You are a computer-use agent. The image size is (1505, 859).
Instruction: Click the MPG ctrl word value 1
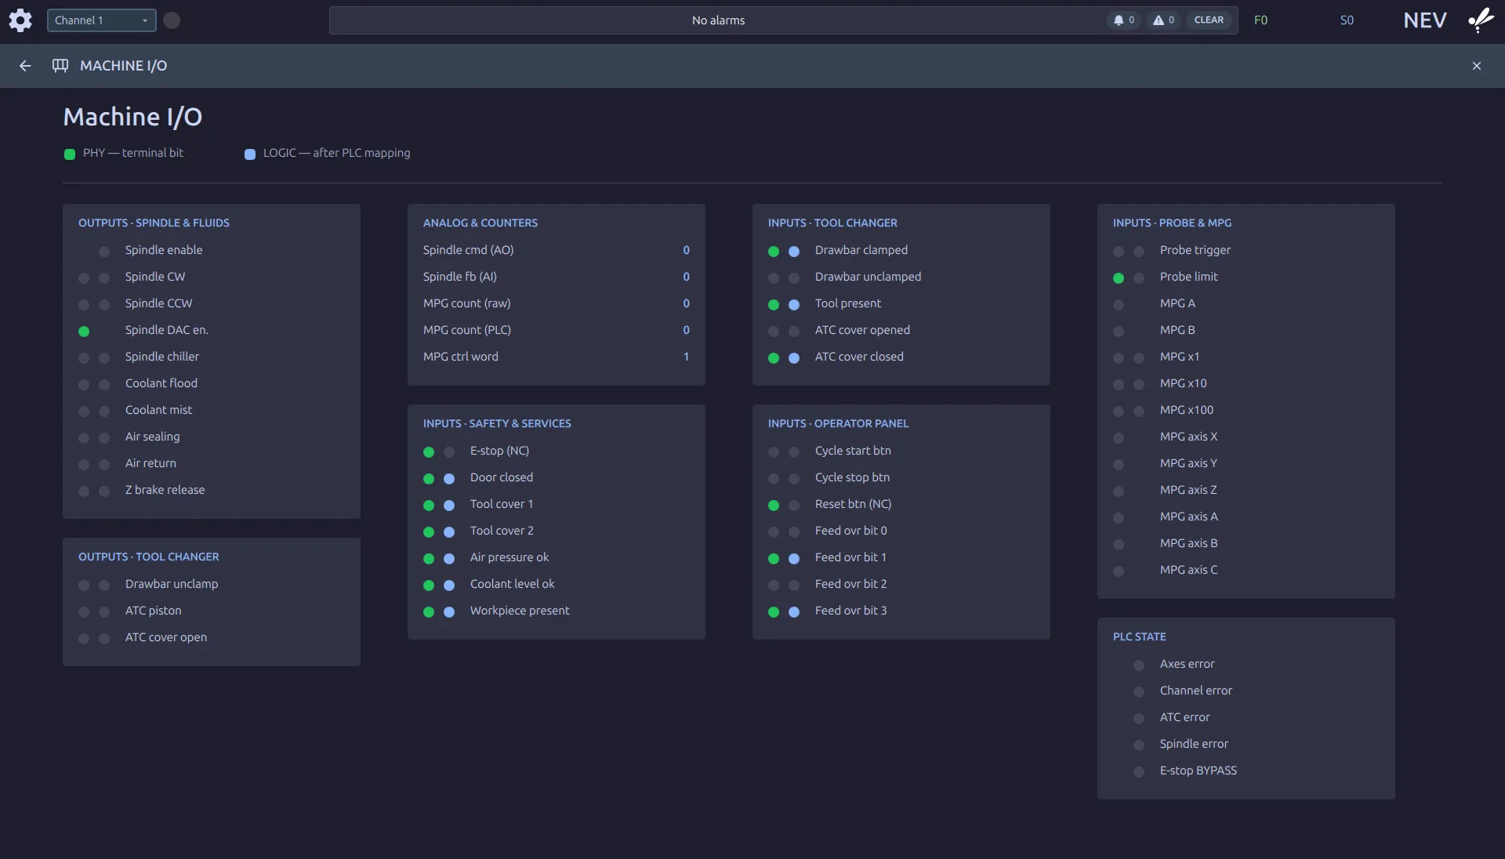point(686,357)
